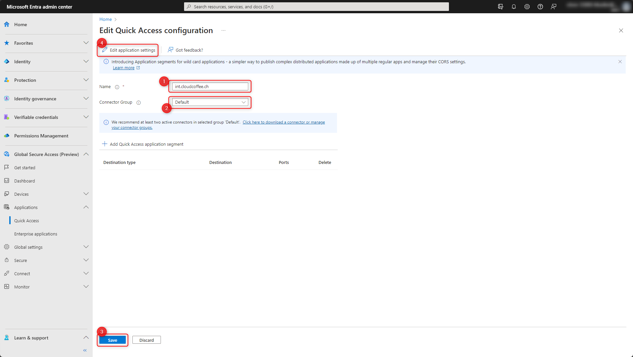Open the help question mark icon
Viewport: 633px width, 357px height.
coord(540,7)
